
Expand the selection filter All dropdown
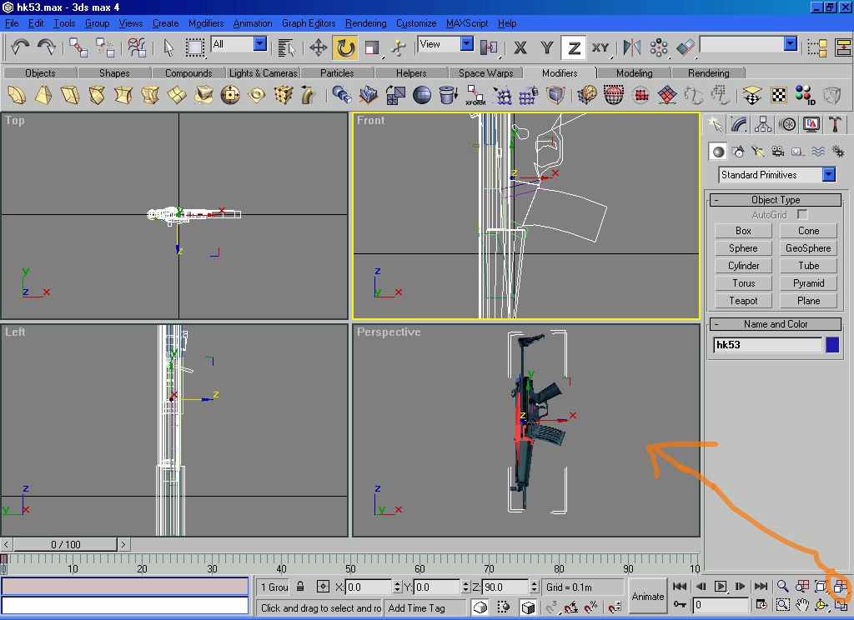259,44
